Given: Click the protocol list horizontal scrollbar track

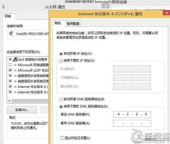Looking at the screenshot, I should point(30,101).
